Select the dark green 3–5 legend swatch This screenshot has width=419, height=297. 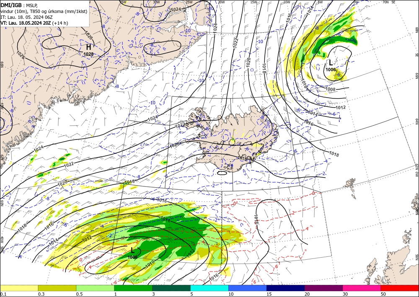pos(171,288)
